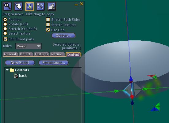
Task: Open the Permissions... dialog button
Action: [54, 63]
